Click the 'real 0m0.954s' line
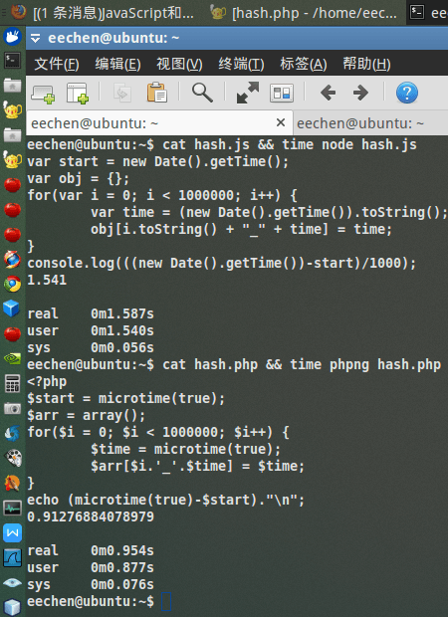The width and height of the screenshot is (448, 617). (91, 550)
